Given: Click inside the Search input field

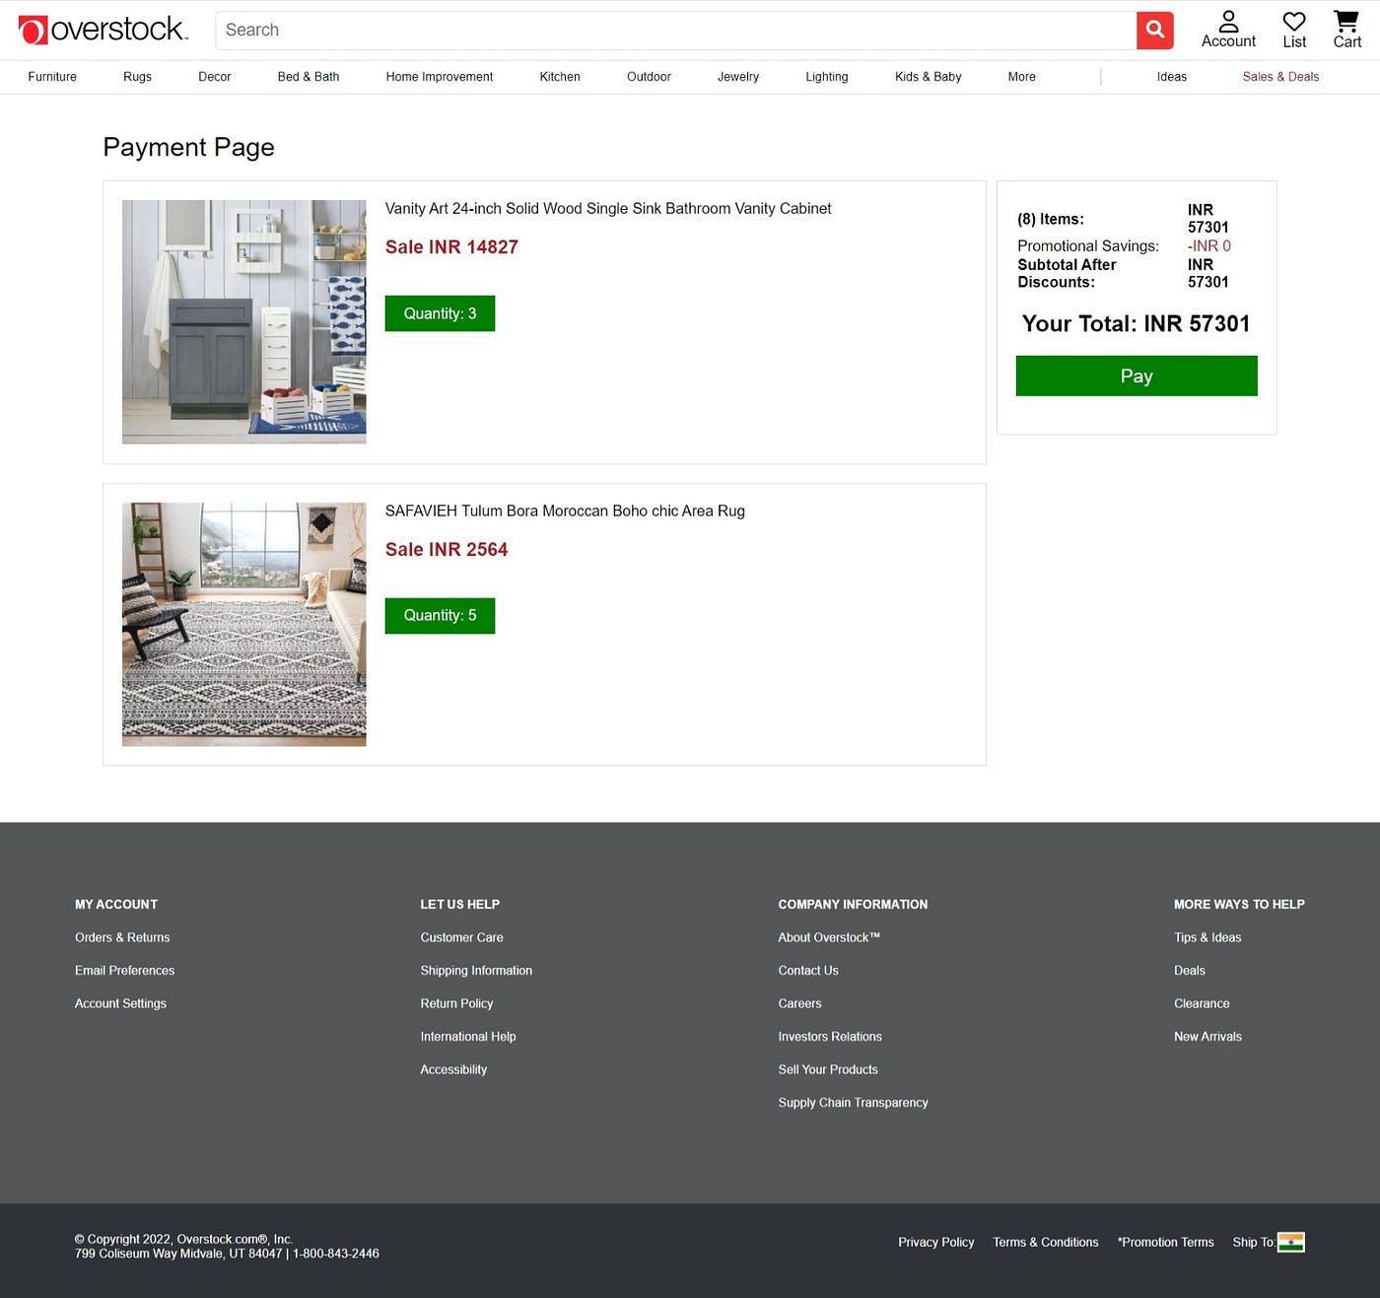Looking at the screenshot, I should (680, 30).
